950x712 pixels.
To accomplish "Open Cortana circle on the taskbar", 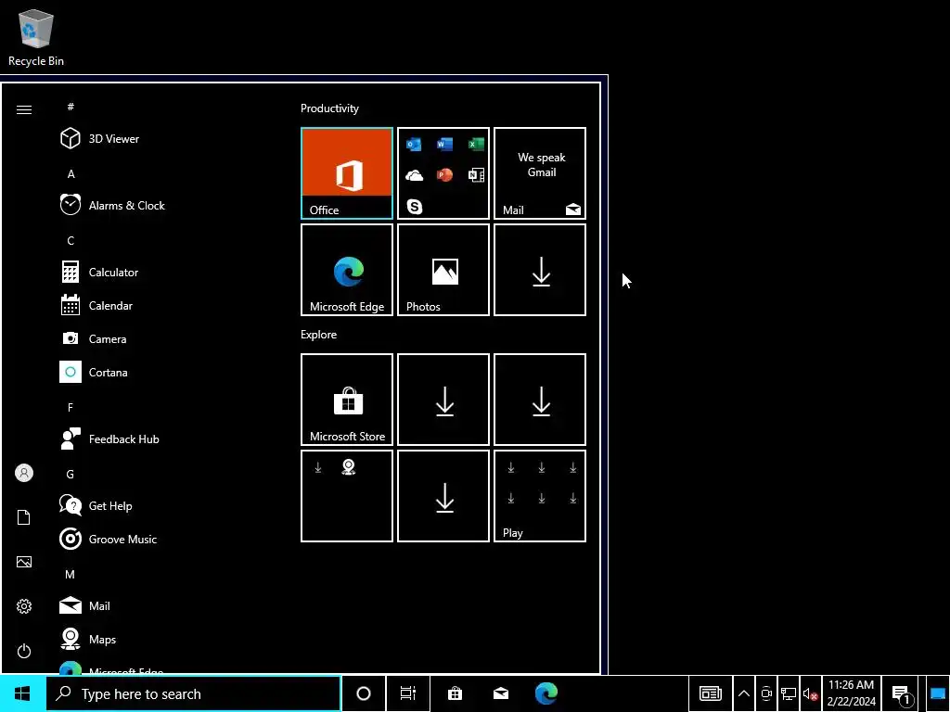I will click(364, 693).
